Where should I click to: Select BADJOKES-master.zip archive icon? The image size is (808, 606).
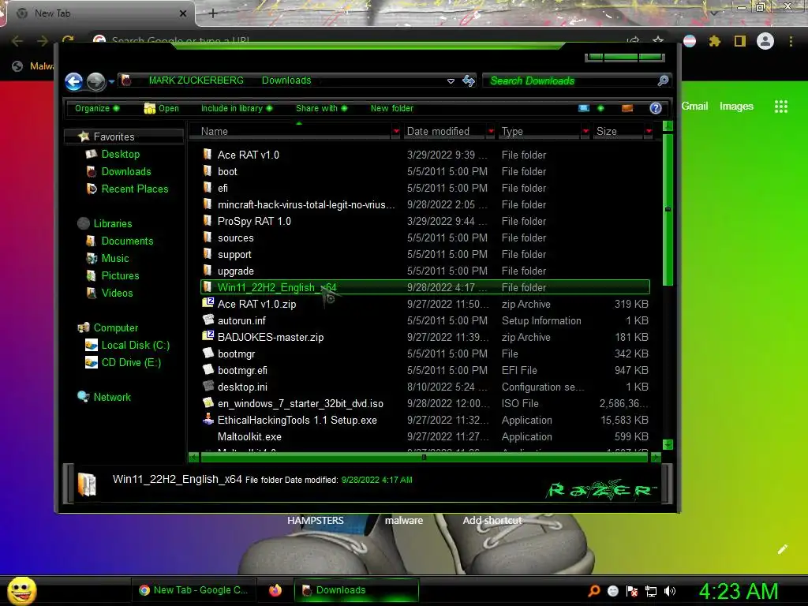pyautogui.click(x=208, y=336)
